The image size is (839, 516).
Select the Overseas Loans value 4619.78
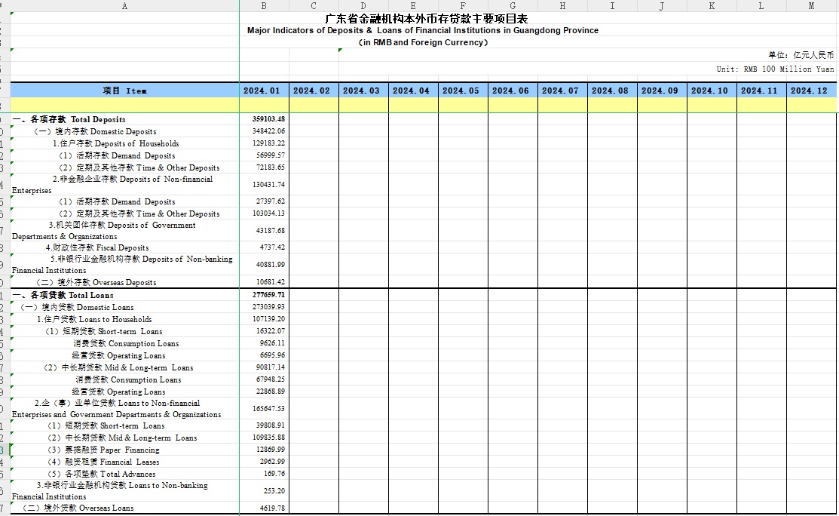click(271, 508)
